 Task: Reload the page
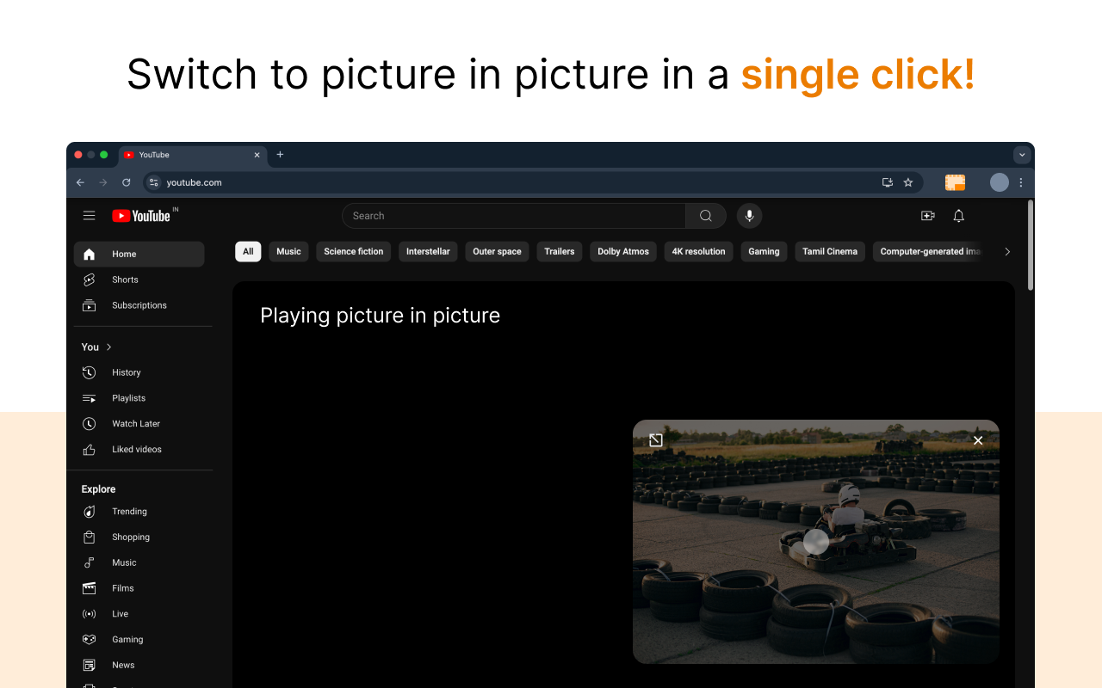127,182
